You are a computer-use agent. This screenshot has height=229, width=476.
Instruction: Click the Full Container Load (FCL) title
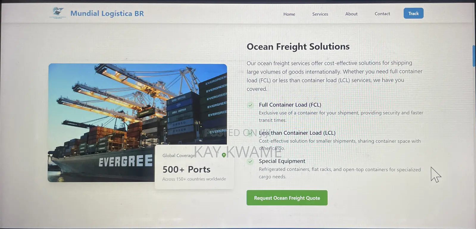[290, 105]
